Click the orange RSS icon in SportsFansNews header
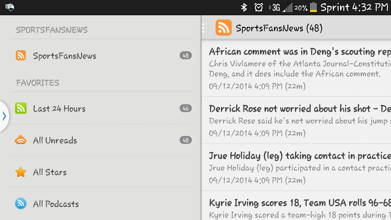391x220 pixels. [x=223, y=28]
